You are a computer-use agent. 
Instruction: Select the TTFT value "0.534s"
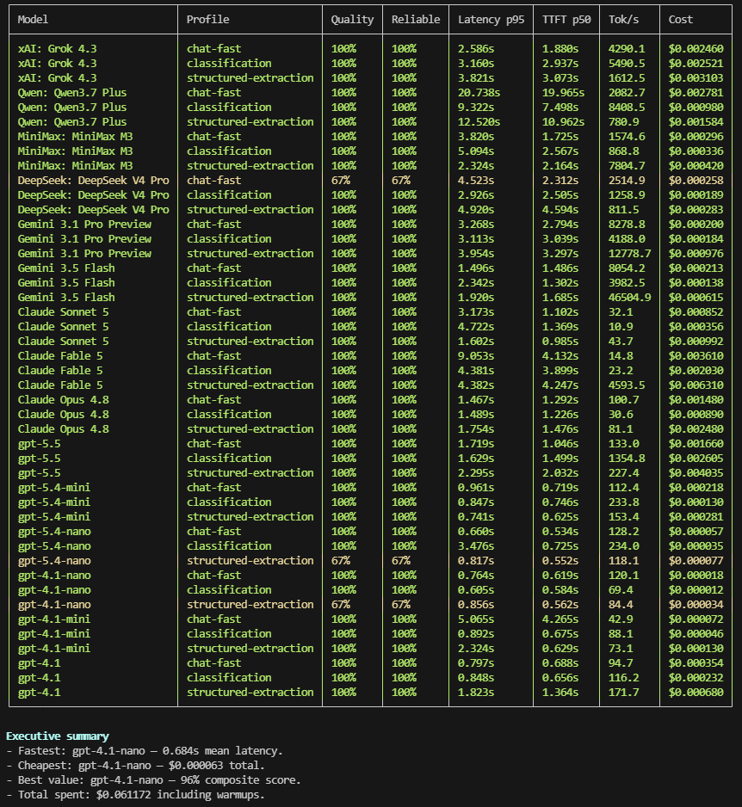[x=560, y=531]
